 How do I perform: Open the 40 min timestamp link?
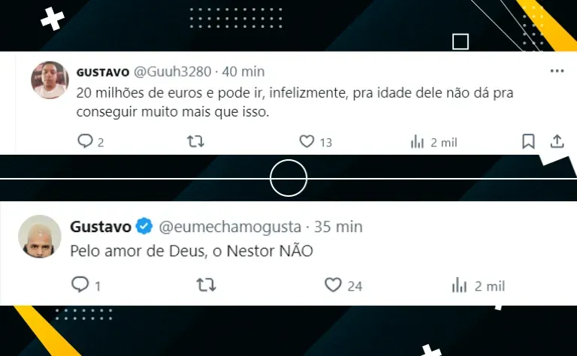243,71
